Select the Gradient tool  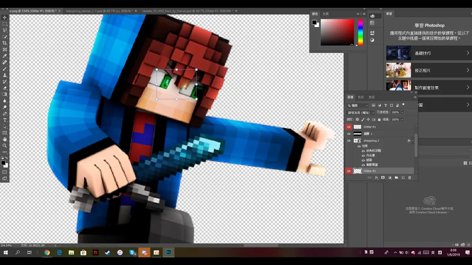click(x=5, y=94)
